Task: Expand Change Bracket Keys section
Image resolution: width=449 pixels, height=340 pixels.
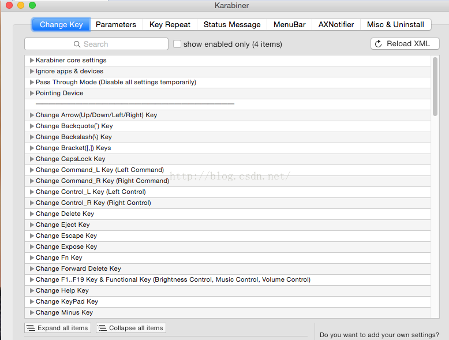Action: pyautogui.click(x=32, y=148)
